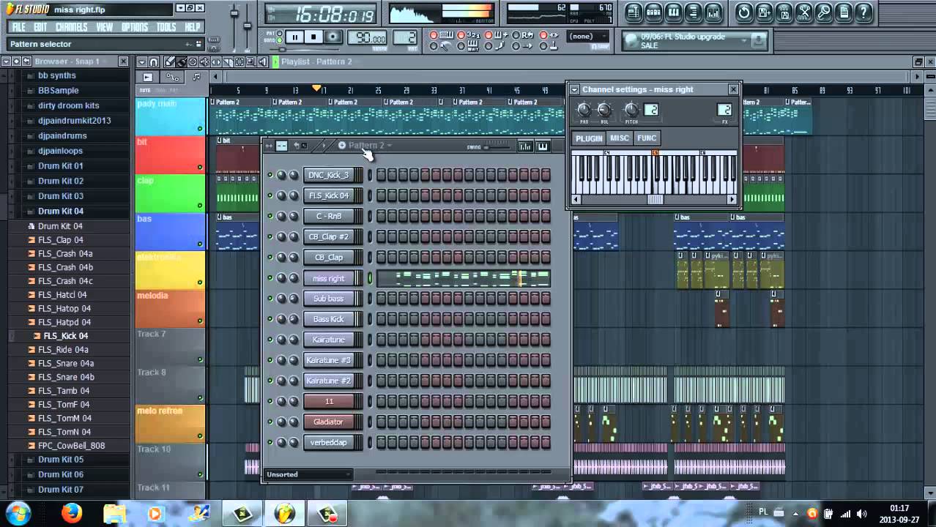Image resolution: width=936 pixels, height=527 pixels.
Task: Open keyboard editor in step sequencer
Action: pyautogui.click(x=543, y=146)
